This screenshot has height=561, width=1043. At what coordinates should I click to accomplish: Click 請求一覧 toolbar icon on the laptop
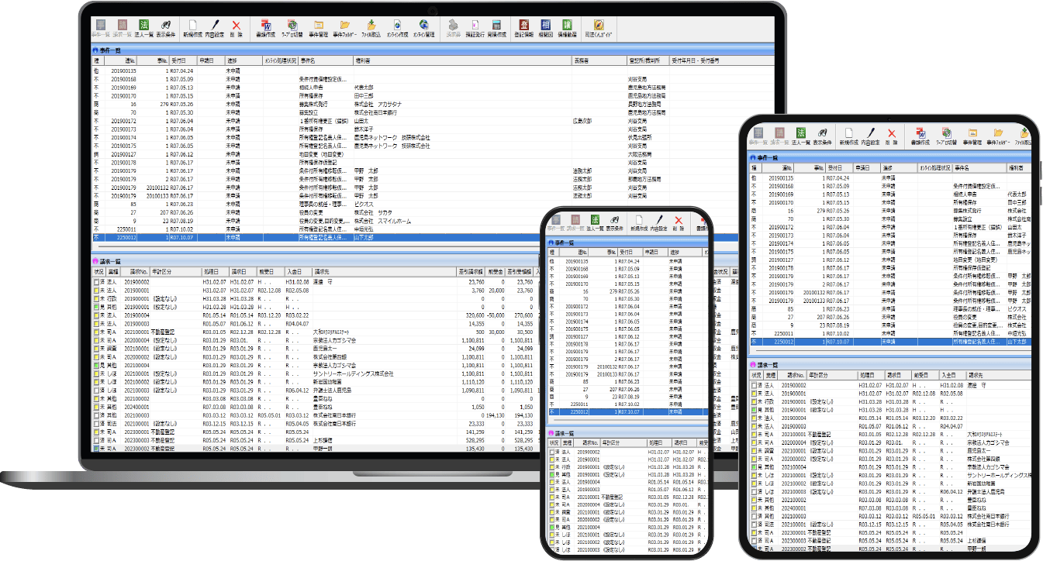[123, 29]
